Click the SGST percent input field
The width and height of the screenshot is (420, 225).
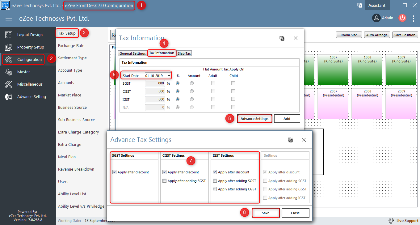coord(155,83)
